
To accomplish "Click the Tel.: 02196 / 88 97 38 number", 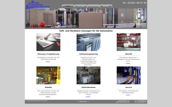I will pyautogui.click(x=134, y=3).
